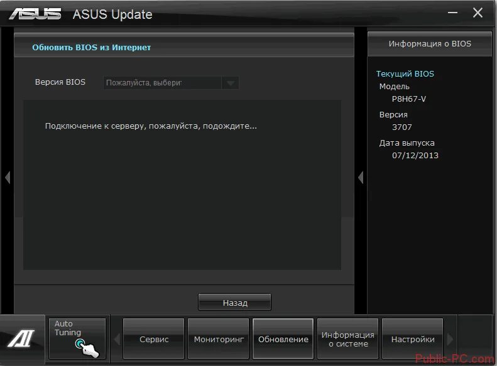Open the Информация о системе menu
The height and width of the screenshot is (366, 497).
click(347, 339)
